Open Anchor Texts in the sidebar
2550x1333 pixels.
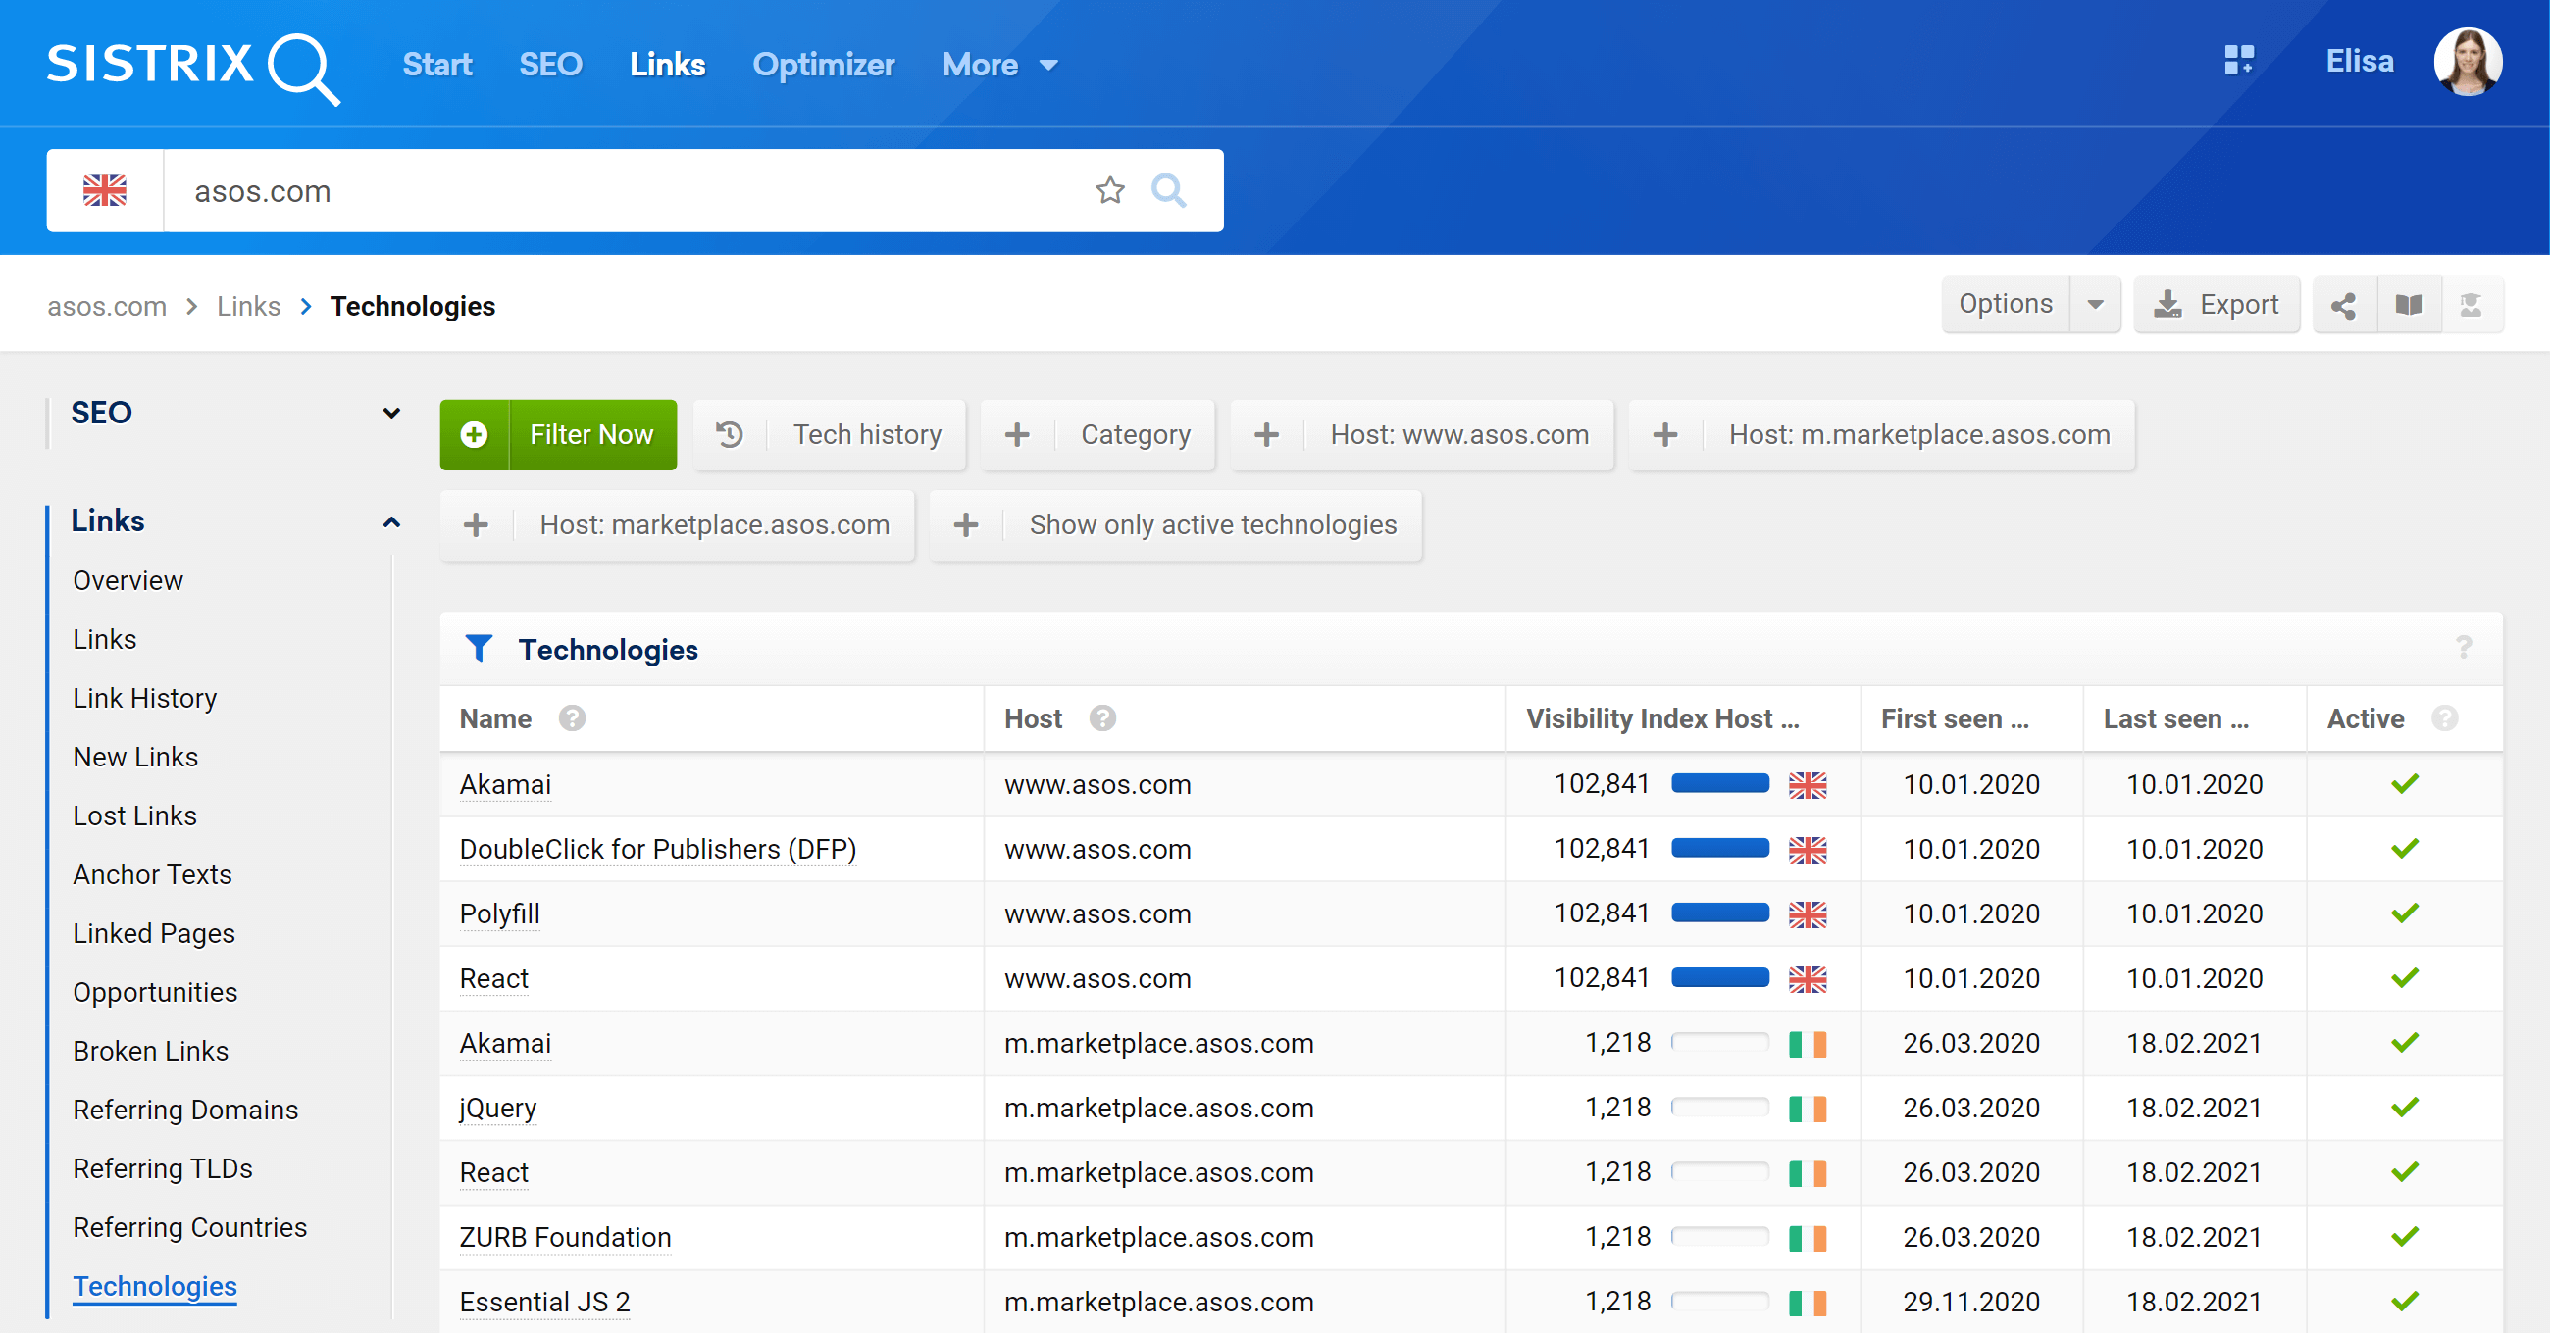click(152, 875)
